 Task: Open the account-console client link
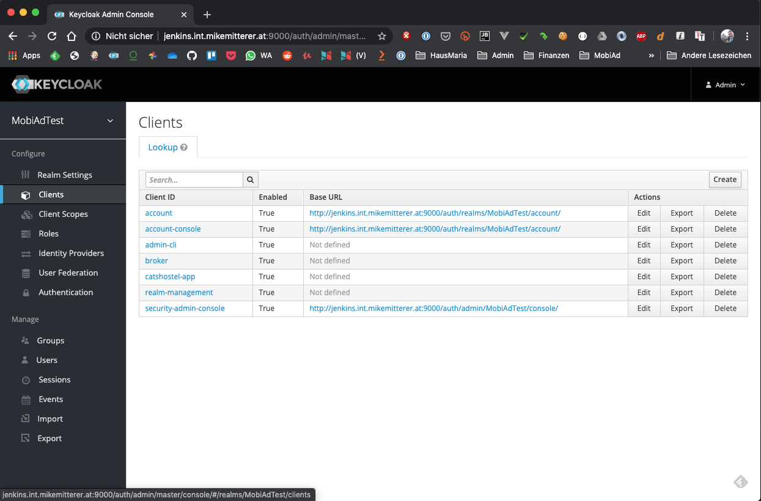point(173,229)
